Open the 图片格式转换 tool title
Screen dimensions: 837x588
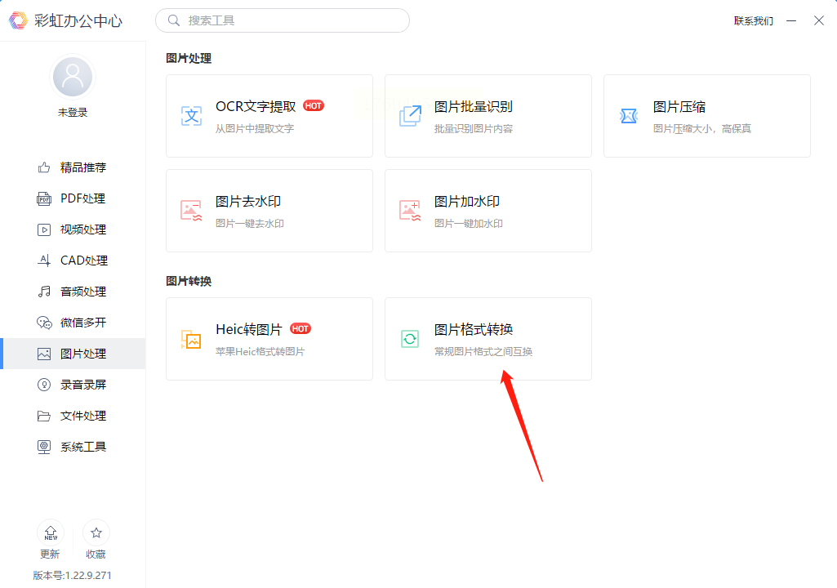pos(474,329)
